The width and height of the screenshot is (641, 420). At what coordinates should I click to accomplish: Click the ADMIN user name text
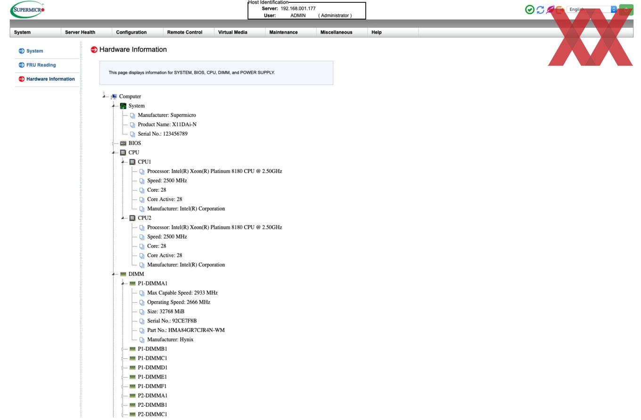tap(298, 16)
